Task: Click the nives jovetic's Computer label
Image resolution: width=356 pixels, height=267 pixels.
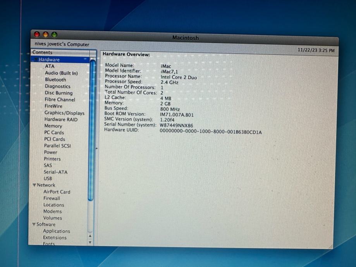Action: pyautogui.click(x=62, y=44)
